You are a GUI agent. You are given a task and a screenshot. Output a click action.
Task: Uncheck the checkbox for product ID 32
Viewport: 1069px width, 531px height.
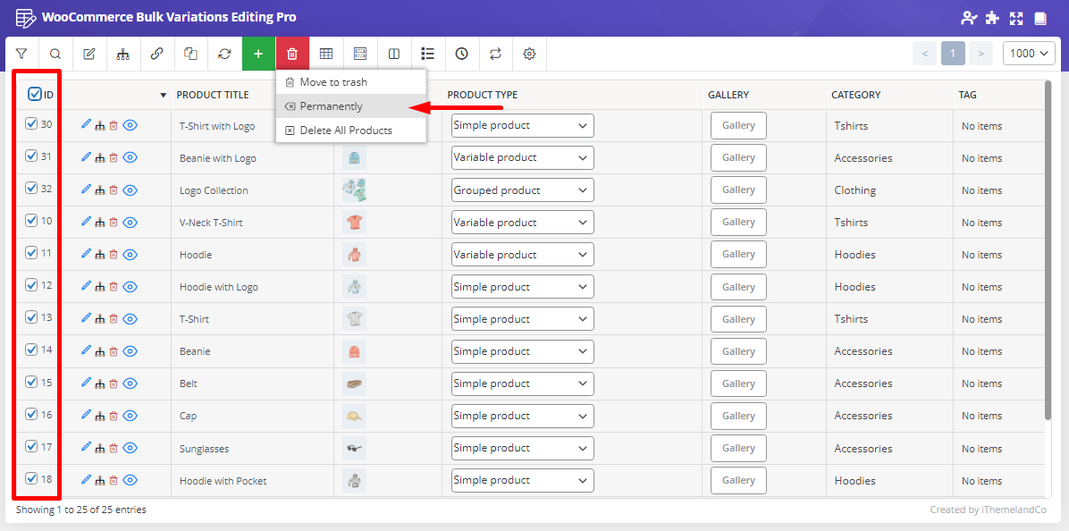pos(31,189)
